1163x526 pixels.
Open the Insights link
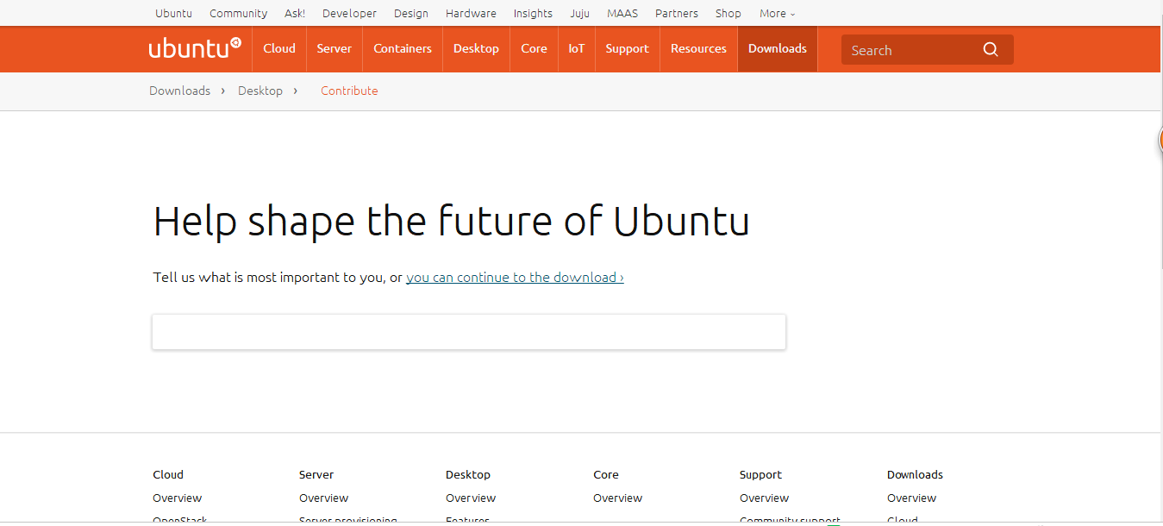click(533, 13)
